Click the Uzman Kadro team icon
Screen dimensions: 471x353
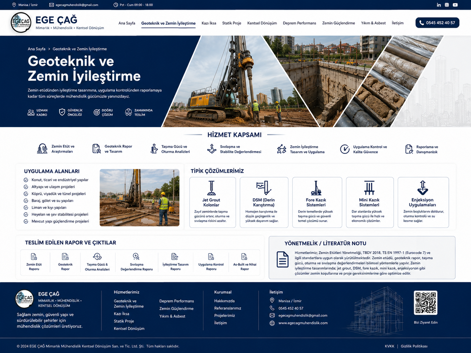[31, 112]
